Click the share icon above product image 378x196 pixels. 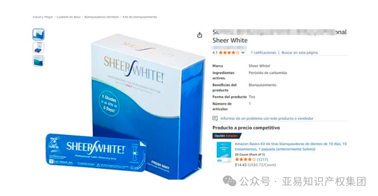click(x=200, y=35)
